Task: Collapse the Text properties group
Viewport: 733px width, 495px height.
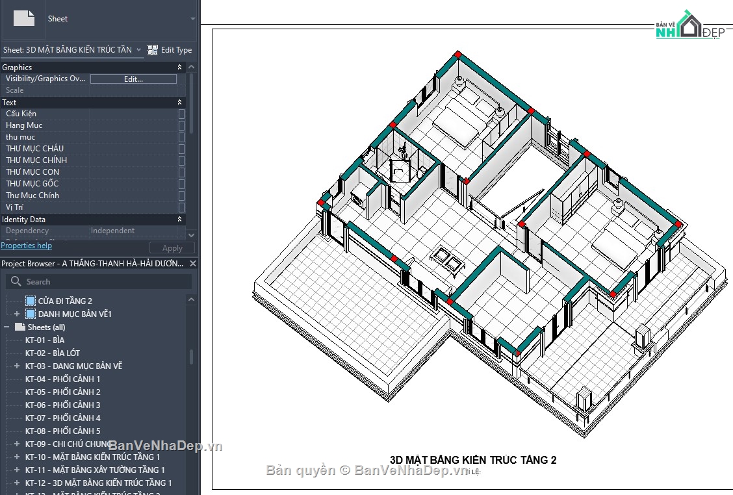Action: (179, 103)
